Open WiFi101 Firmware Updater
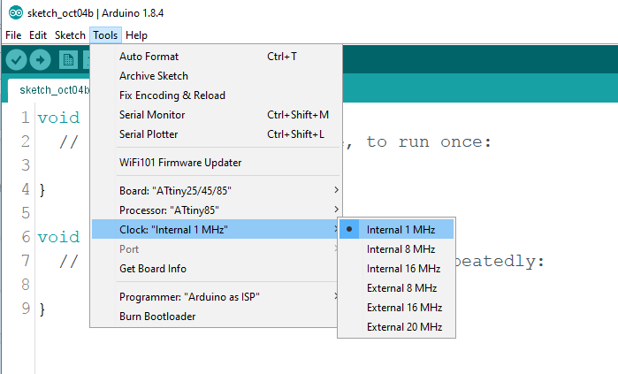618x374 pixels. [180, 163]
